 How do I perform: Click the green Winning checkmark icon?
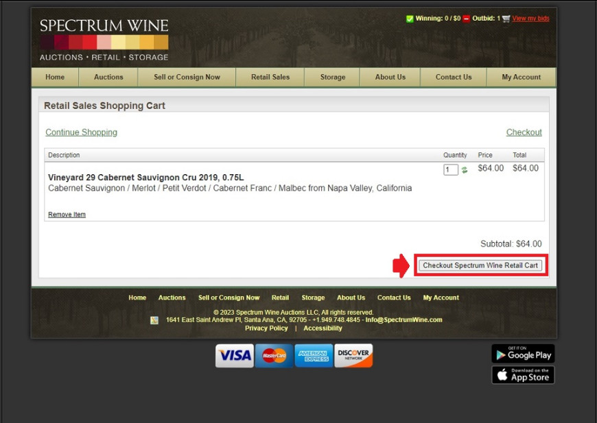(x=410, y=19)
